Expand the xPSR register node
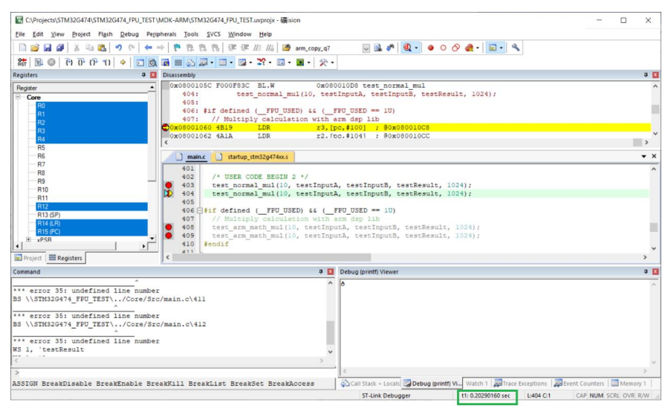This screenshot has height=411, width=668. click(28, 239)
